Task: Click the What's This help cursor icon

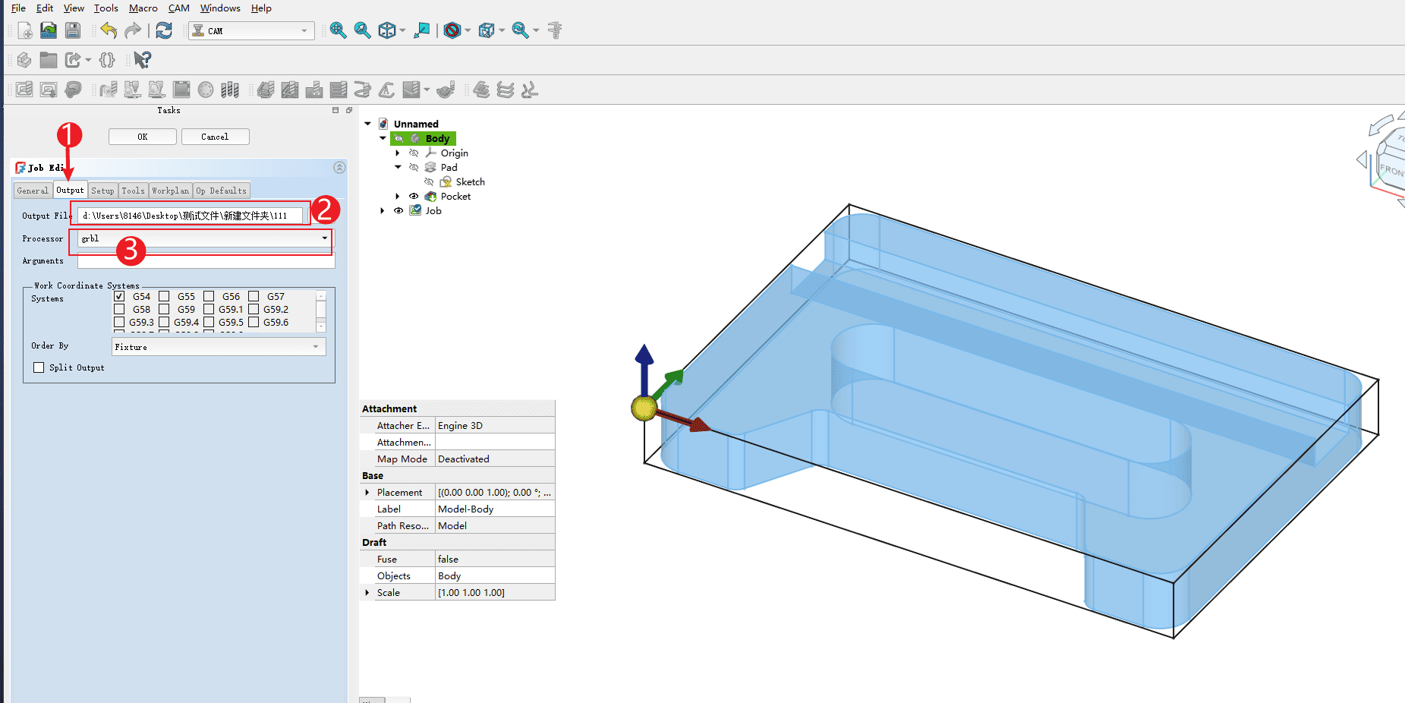Action: tap(142, 60)
